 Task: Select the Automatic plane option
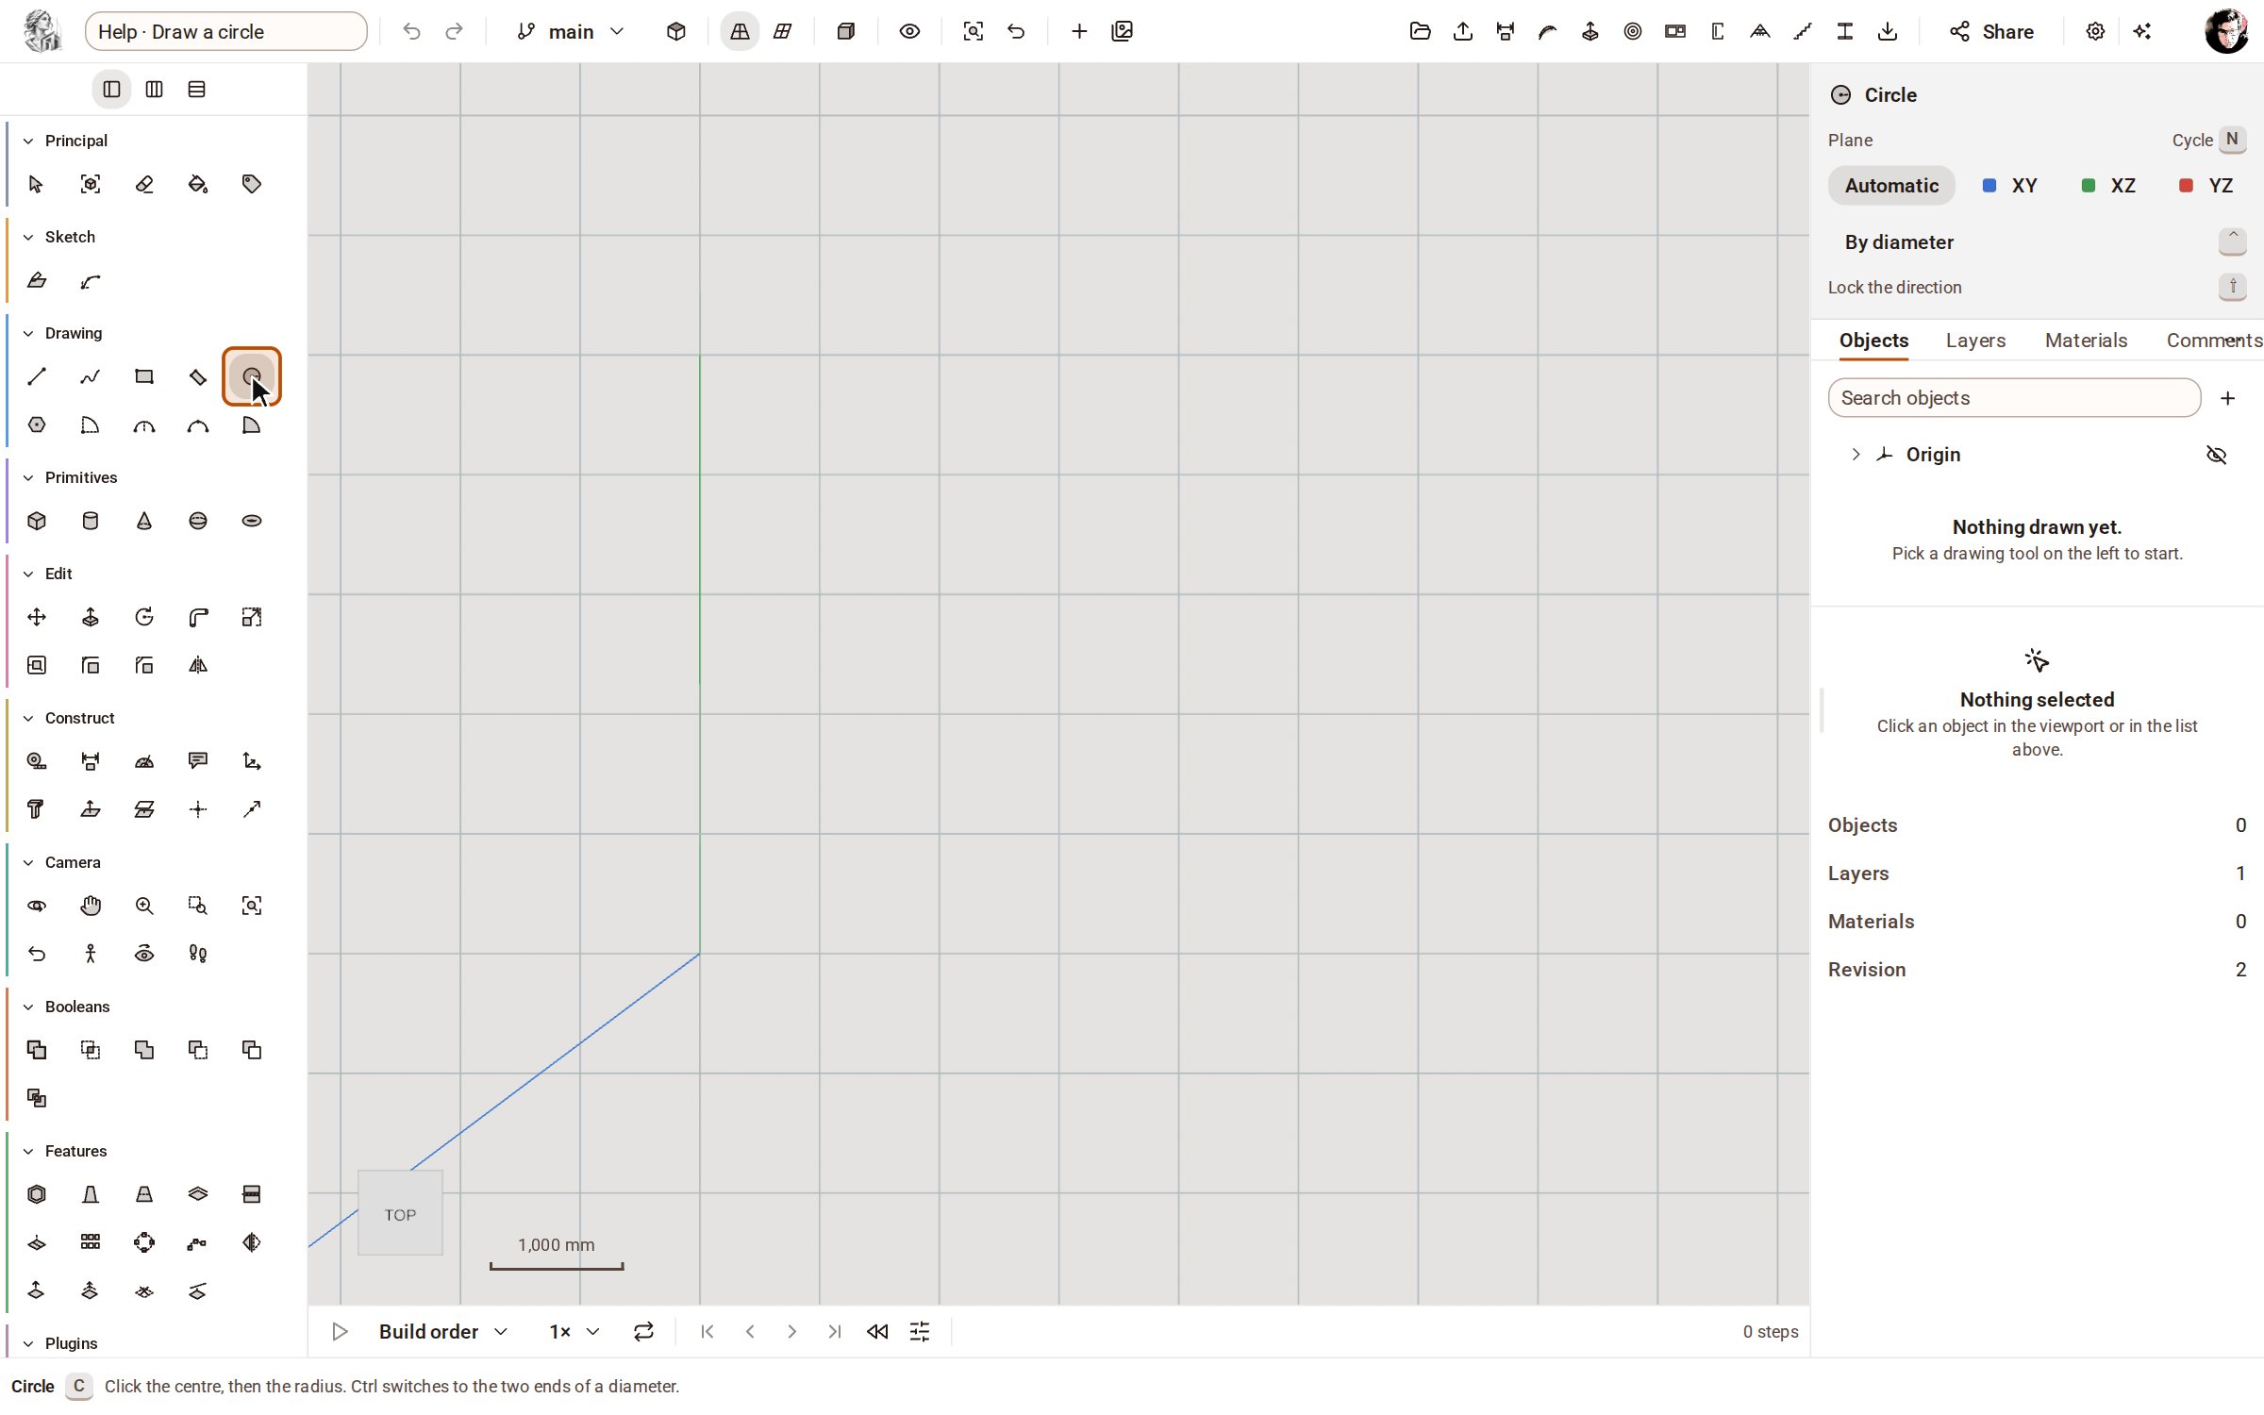coord(1891,186)
